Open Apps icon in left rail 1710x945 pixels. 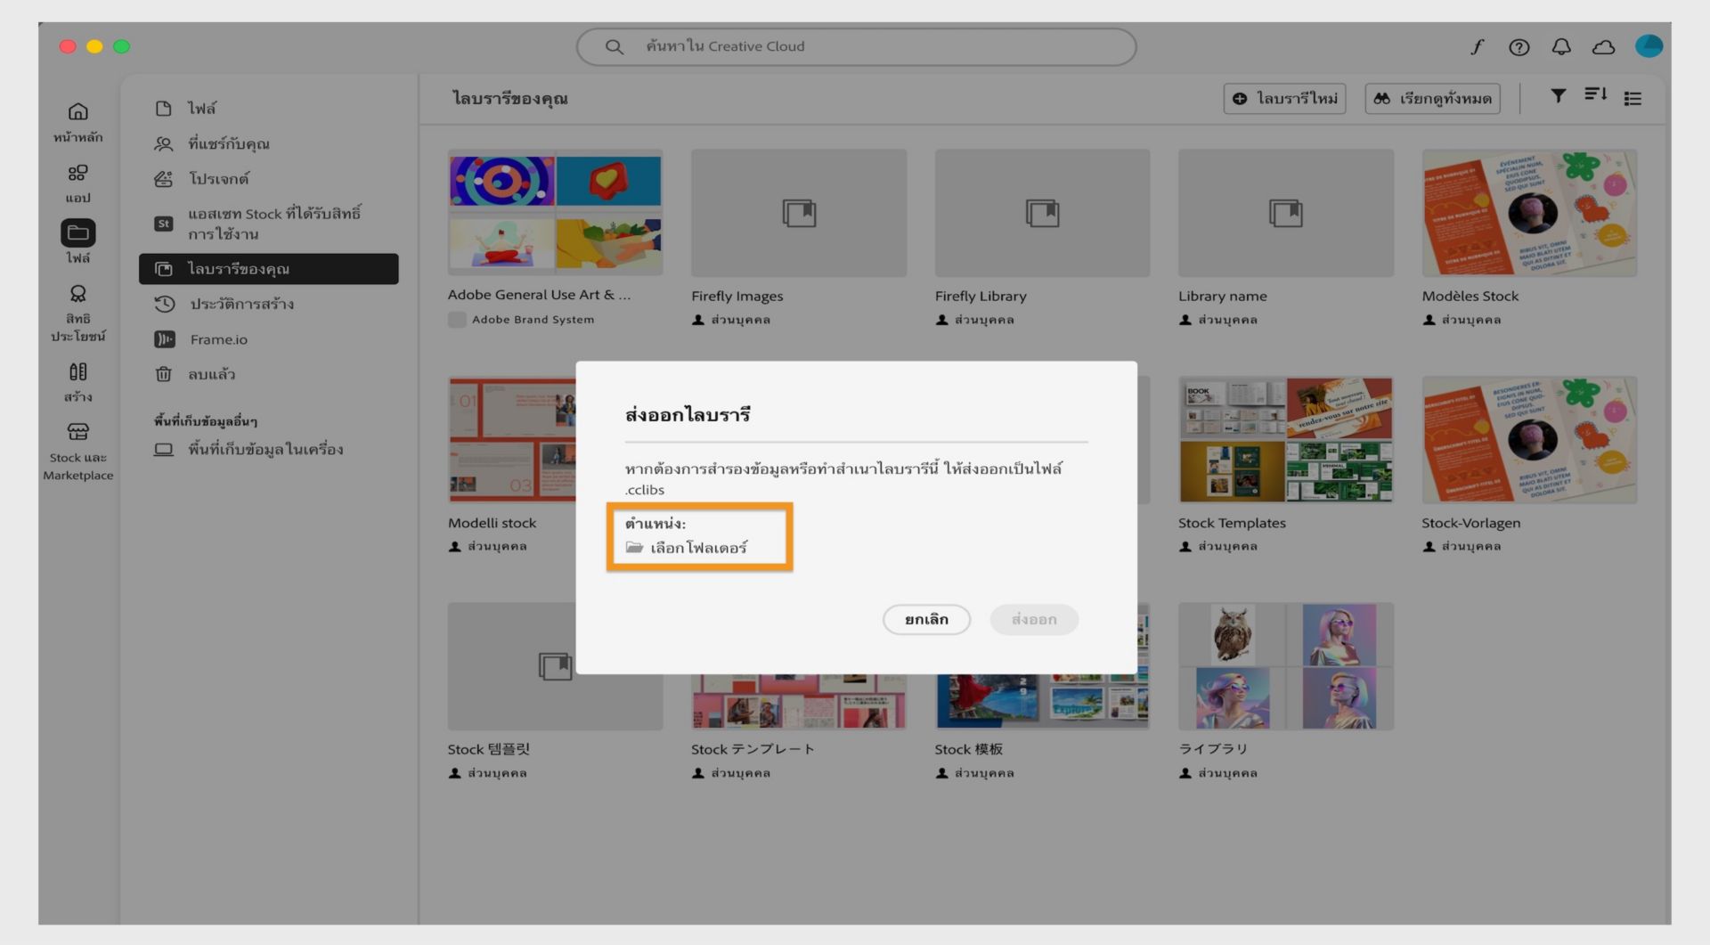pyautogui.click(x=77, y=183)
